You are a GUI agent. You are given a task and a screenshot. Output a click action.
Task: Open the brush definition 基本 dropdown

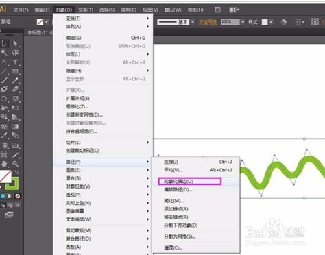[x=193, y=22]
